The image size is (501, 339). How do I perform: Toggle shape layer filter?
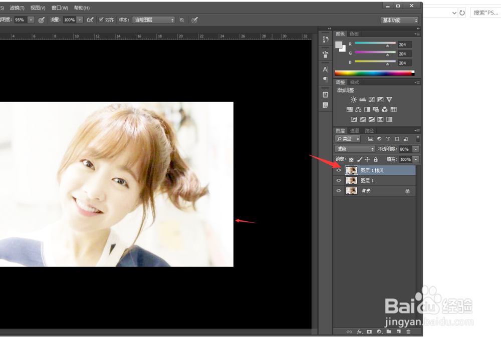(x=397, y=139)
